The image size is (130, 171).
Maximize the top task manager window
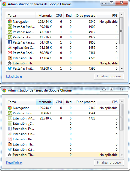111,3
